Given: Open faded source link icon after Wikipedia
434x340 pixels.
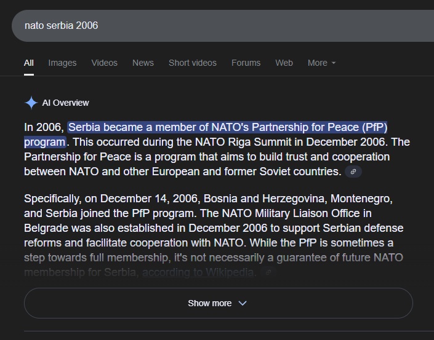Looking at the screenshot, I should pos(267,273).
